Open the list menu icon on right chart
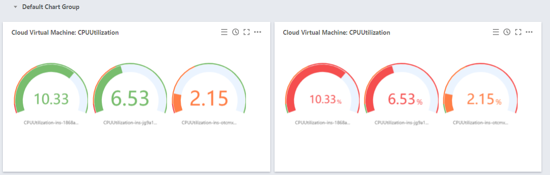 click(x=496, y=32)
